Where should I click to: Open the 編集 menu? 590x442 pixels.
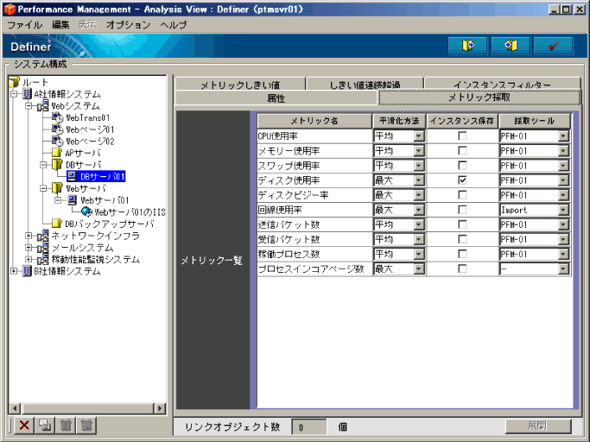[60, 25]
